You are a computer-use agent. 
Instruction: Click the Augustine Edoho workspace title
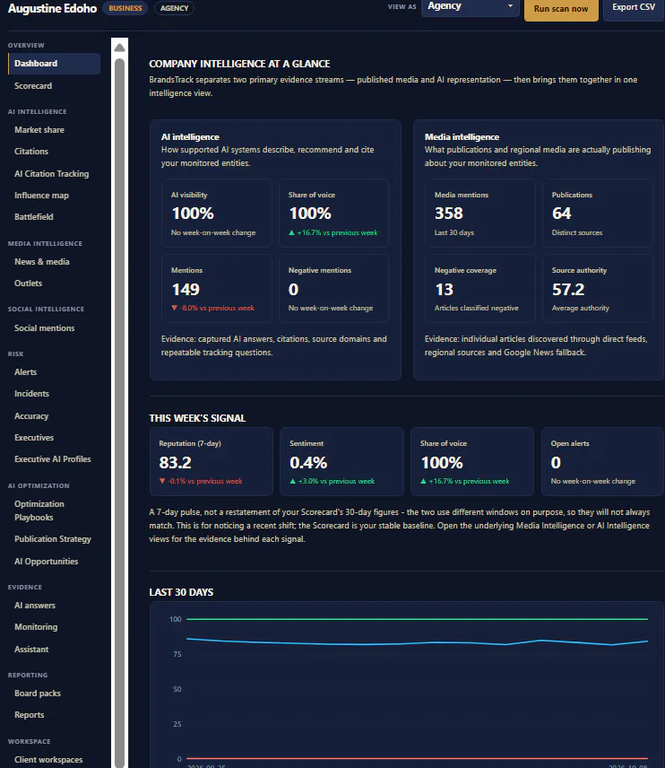point(52,8)
